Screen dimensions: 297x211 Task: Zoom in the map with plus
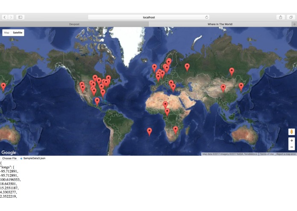[291, 141]
